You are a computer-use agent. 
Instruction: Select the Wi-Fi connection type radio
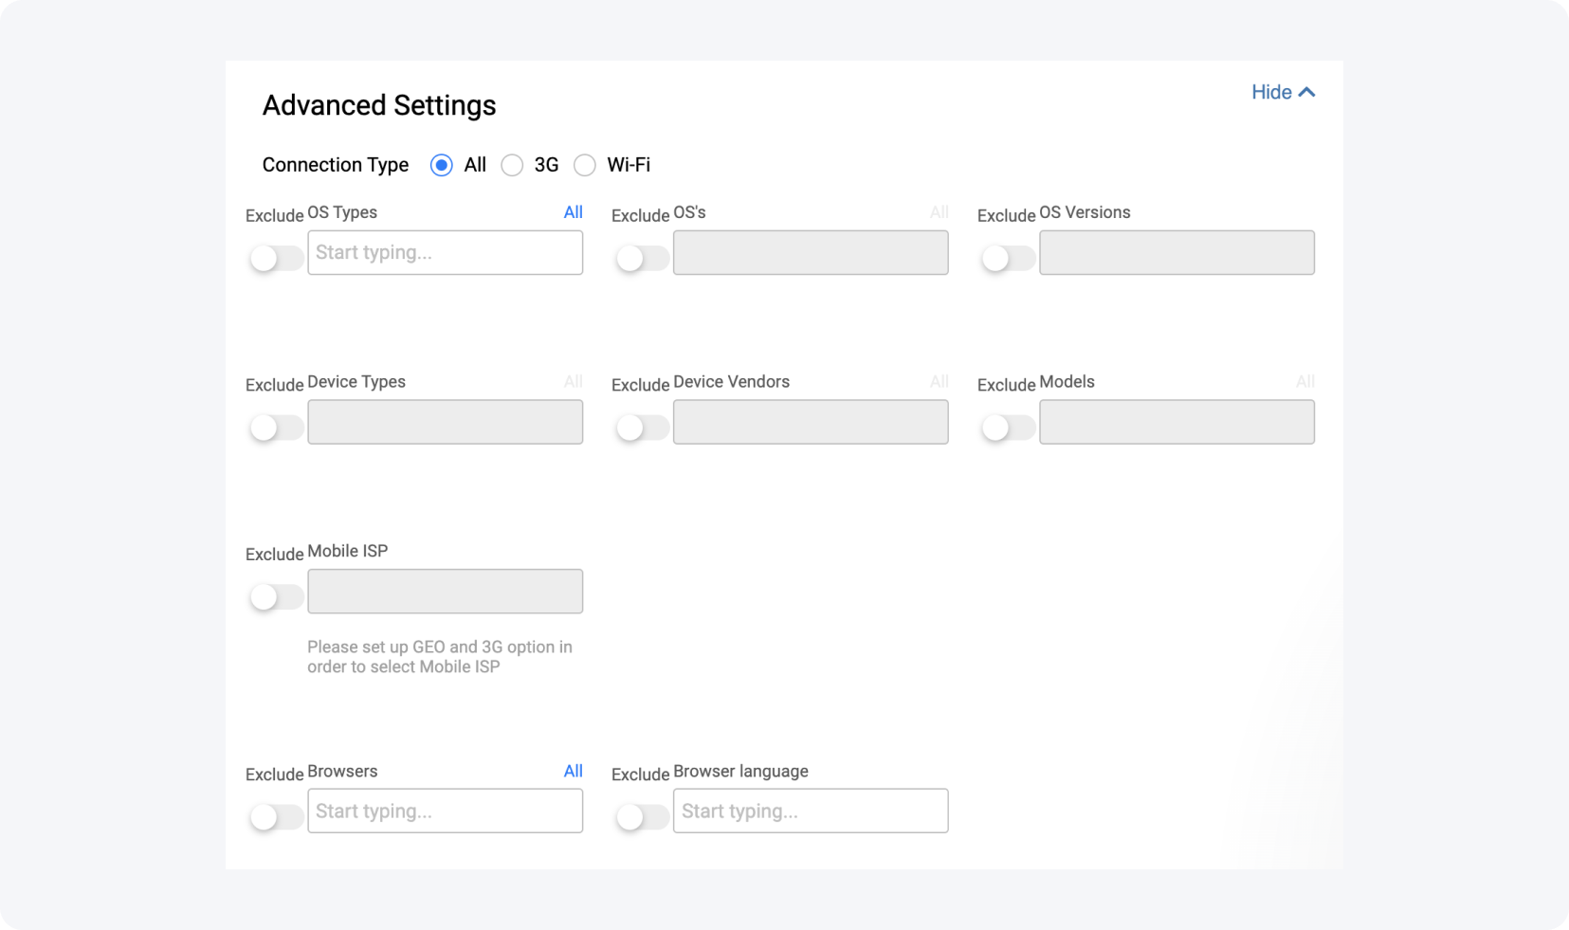585,165
